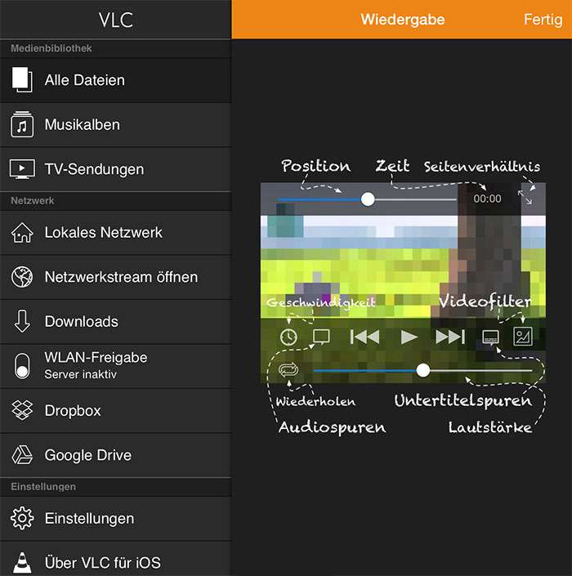Click the audio tracks speech bubble icon
The width and height of the screenshot is (572, 576).
pos(321,337)
